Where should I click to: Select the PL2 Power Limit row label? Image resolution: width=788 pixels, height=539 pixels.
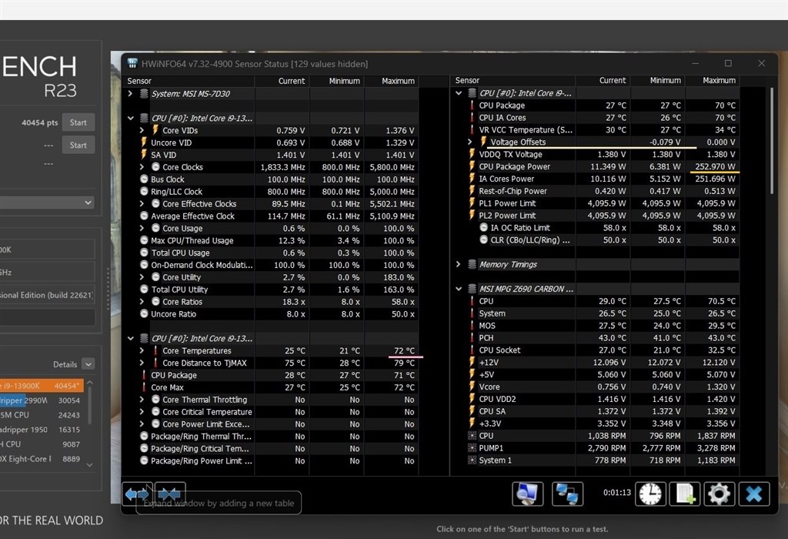[507, 215]
